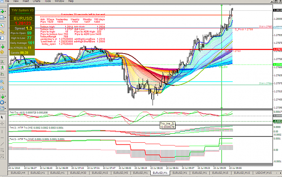Switch to the EURUSD,H4 chart tab
This screenshot has height=177, width=282.
click(x=18, y=173)
